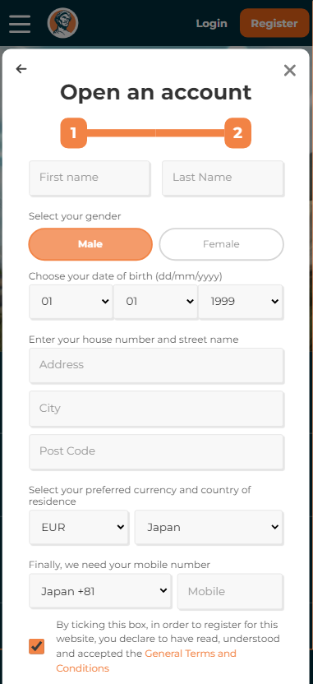Image resolution: width=313 pixels, height=684 pixels.
Task: Open the hamburger menu icon
Action: [x=20, y=24]
